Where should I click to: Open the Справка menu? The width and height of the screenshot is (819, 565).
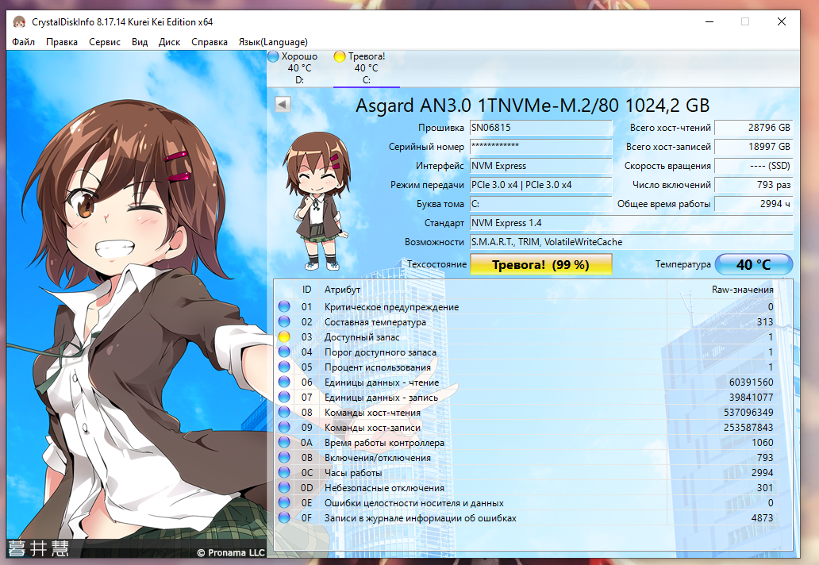[x=210, y=42]
